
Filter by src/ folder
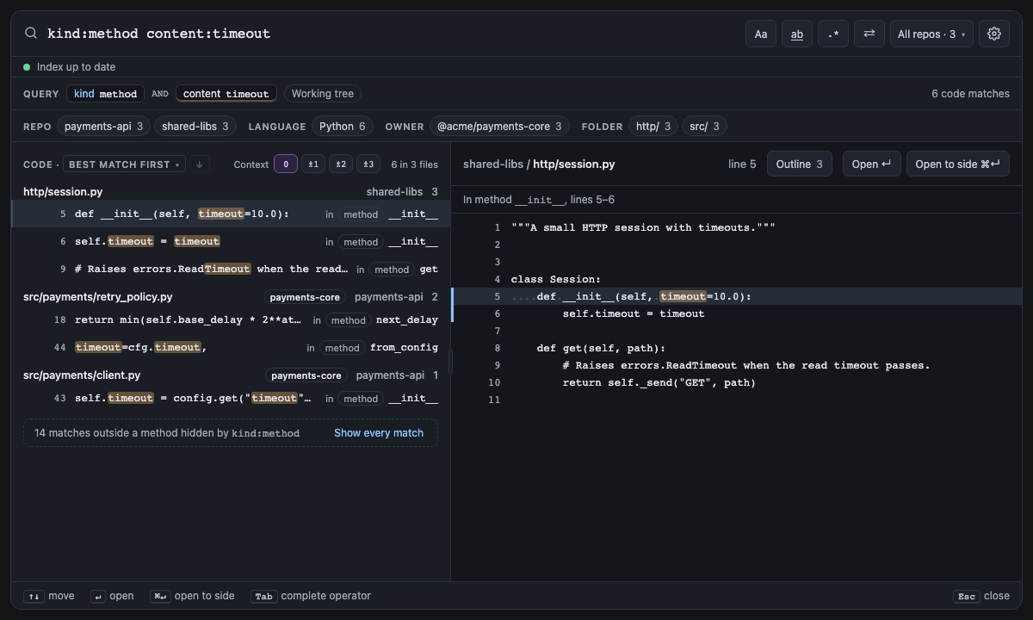(705, 127)
